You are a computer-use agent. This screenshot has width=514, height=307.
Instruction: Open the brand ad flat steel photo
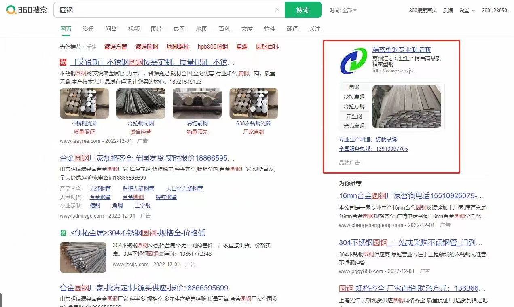pos(407,106)
